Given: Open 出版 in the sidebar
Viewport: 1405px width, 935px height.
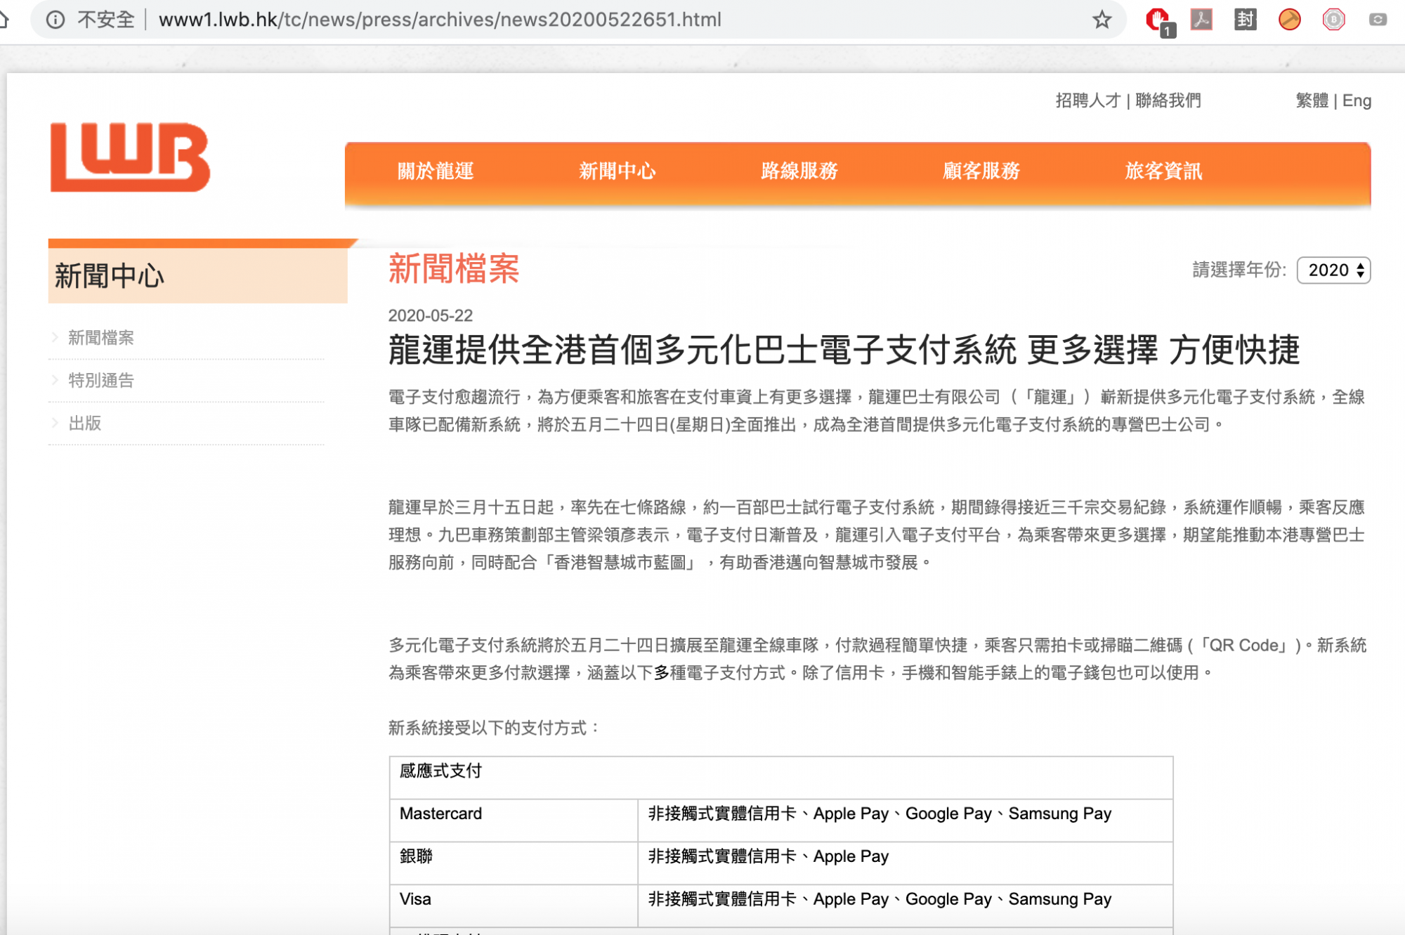Looking at the screenshot, I should click(x=85, y=424).
